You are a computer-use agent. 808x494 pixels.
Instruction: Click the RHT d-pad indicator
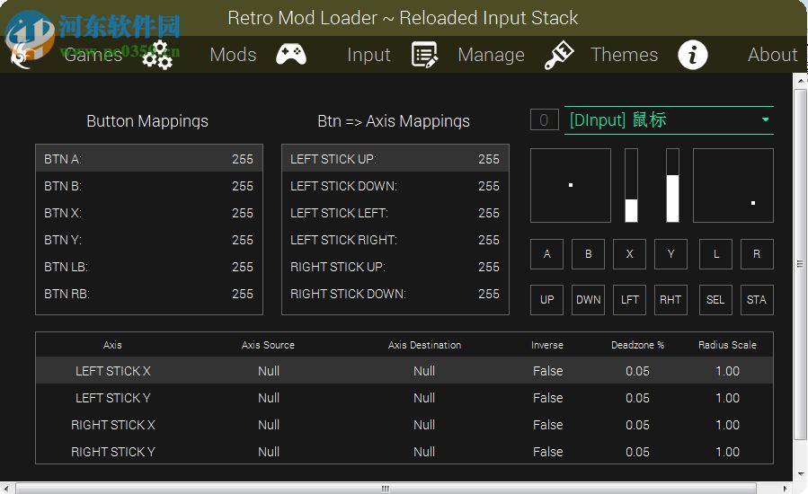(670, 300)
